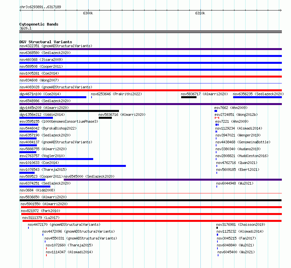Viewport: 291px width, 268px height.
Task: Open nsv6356235 (Sedlazeck2020) variant label
Action: point(258,94)
